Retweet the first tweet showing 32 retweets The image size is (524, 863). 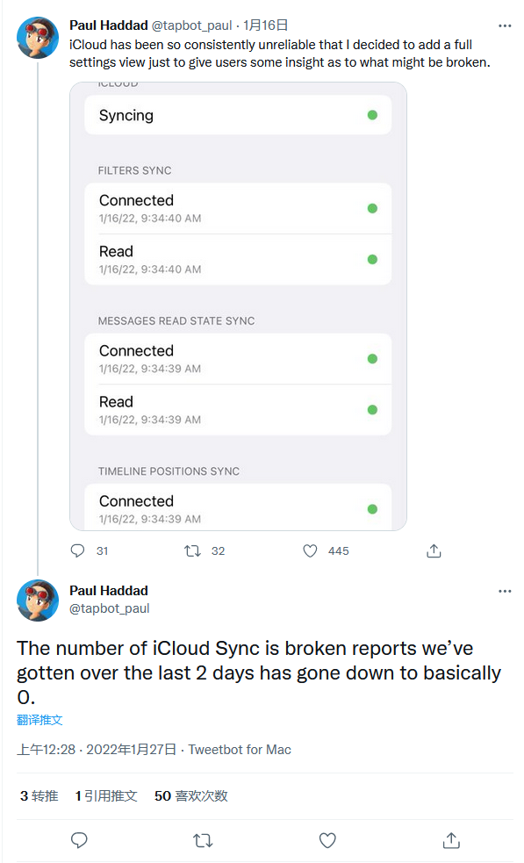(x=192, y=550)
